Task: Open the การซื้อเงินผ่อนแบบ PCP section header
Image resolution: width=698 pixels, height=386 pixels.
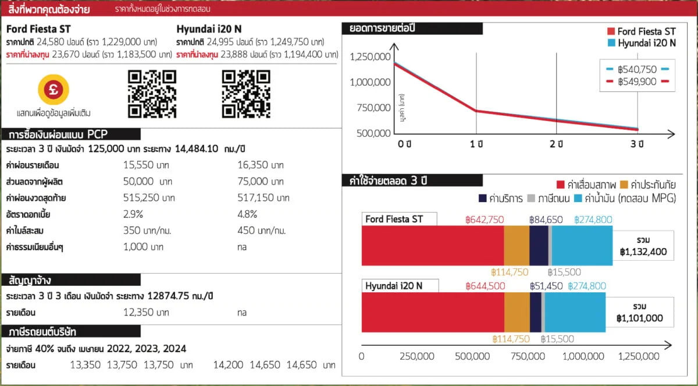Action: (x=71, y=134)
